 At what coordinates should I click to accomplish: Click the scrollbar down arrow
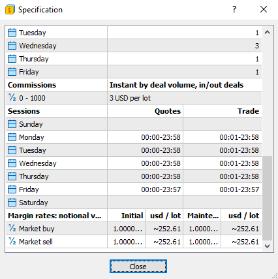tap(267, 246)
